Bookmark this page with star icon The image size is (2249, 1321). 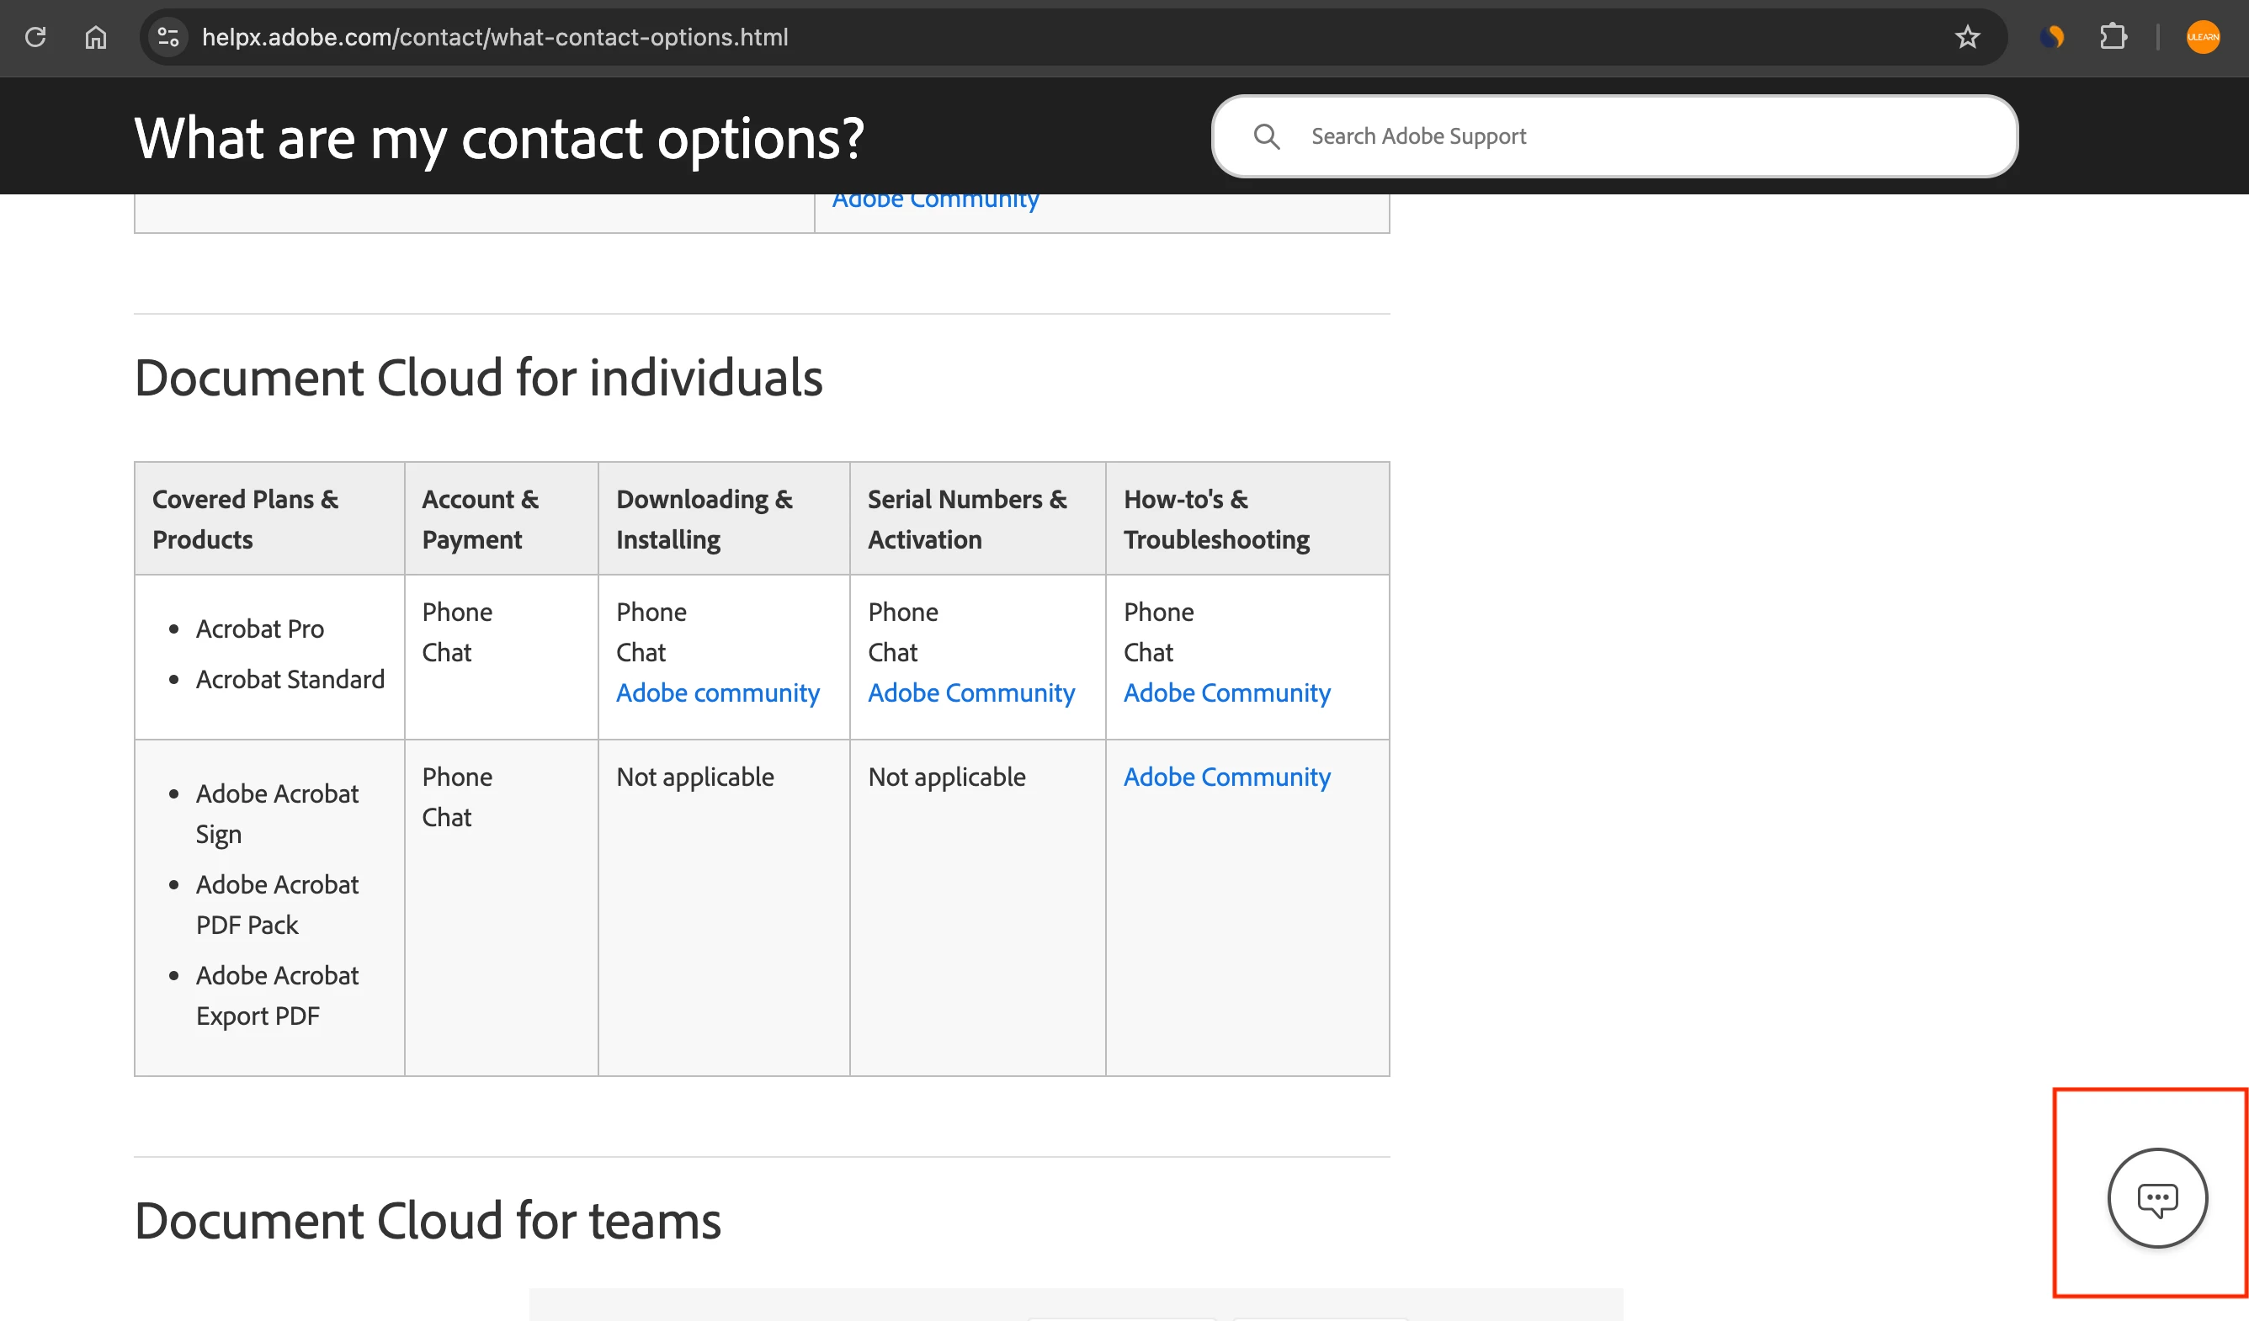coord(1967,38)
